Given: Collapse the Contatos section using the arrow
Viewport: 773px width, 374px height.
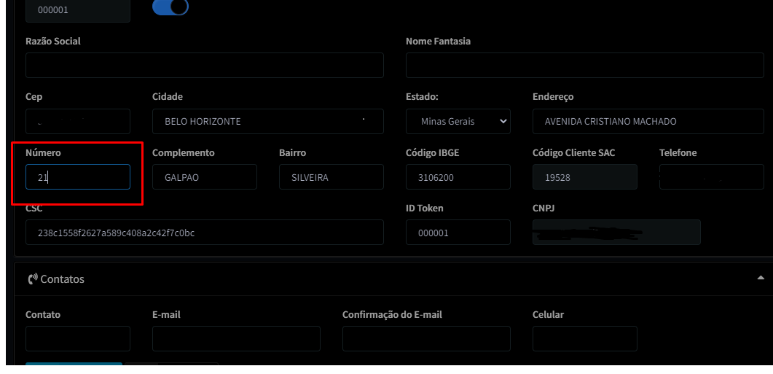Looking at the screenshot, I should pos(761,278).
